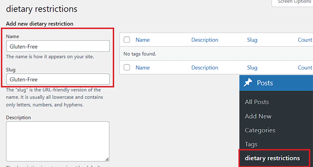
Task: Tick the select-all checkbox in table footer
Action: [x=127, y=68]
